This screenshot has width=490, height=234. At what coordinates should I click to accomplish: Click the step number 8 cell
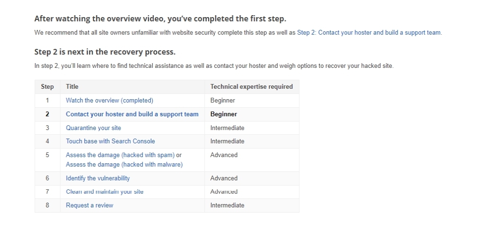pyautogui.click(x=47, y=206)
